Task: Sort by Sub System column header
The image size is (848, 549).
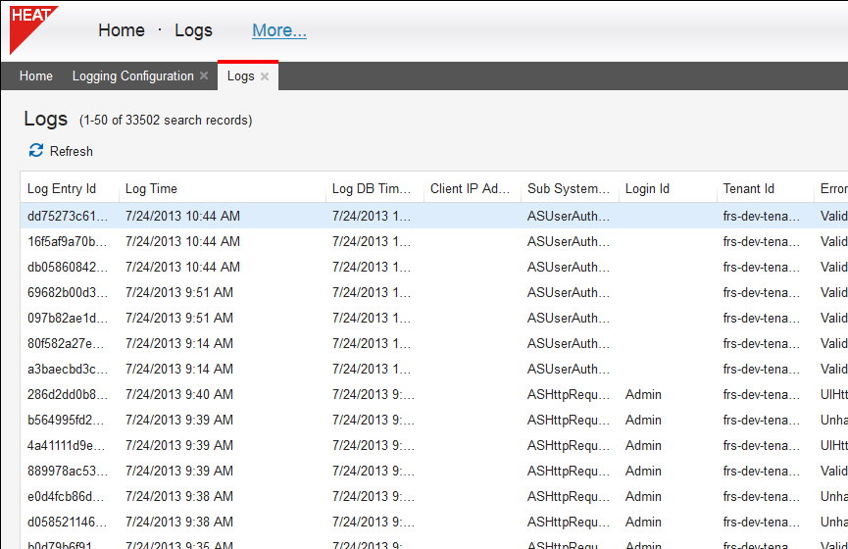Action: pos(568,189)
